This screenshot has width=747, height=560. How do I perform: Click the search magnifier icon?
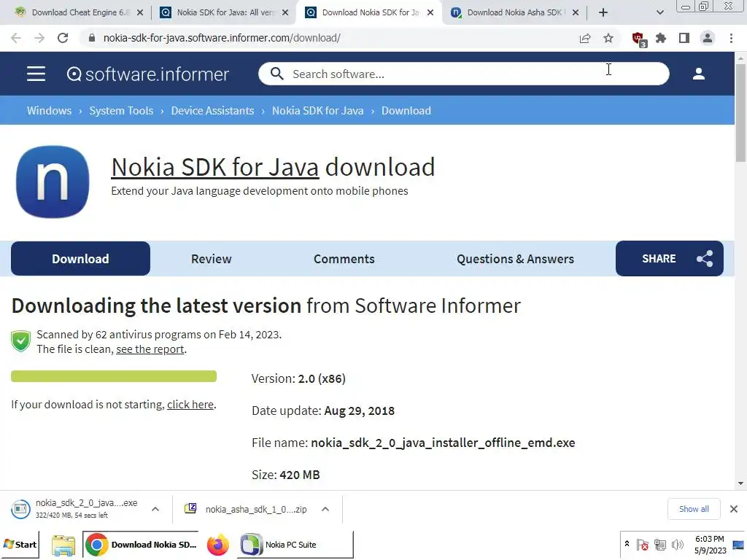(276, 74)
